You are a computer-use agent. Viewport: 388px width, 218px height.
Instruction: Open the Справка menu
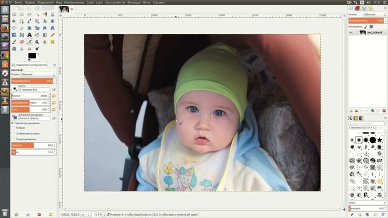pos(159,2)
